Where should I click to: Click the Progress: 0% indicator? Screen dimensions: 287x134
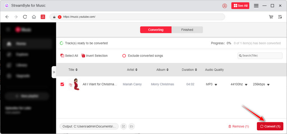pos(221,43)
